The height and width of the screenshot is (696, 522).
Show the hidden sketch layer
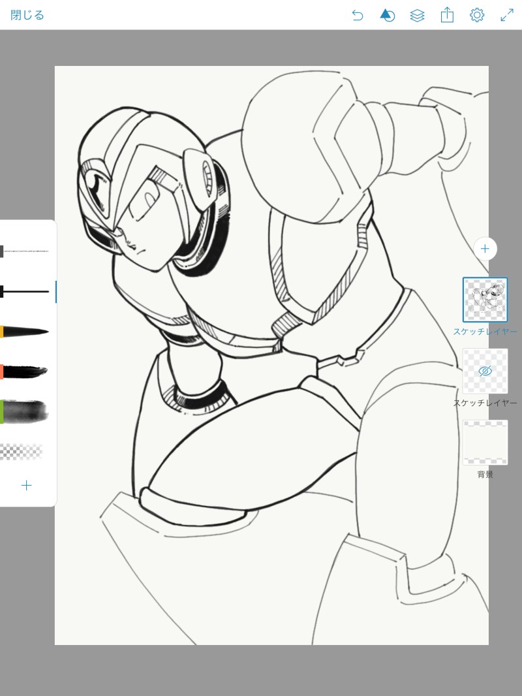point(485,371)
